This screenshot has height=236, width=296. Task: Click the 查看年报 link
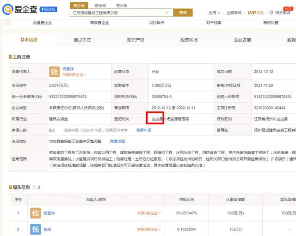[144, 130]
